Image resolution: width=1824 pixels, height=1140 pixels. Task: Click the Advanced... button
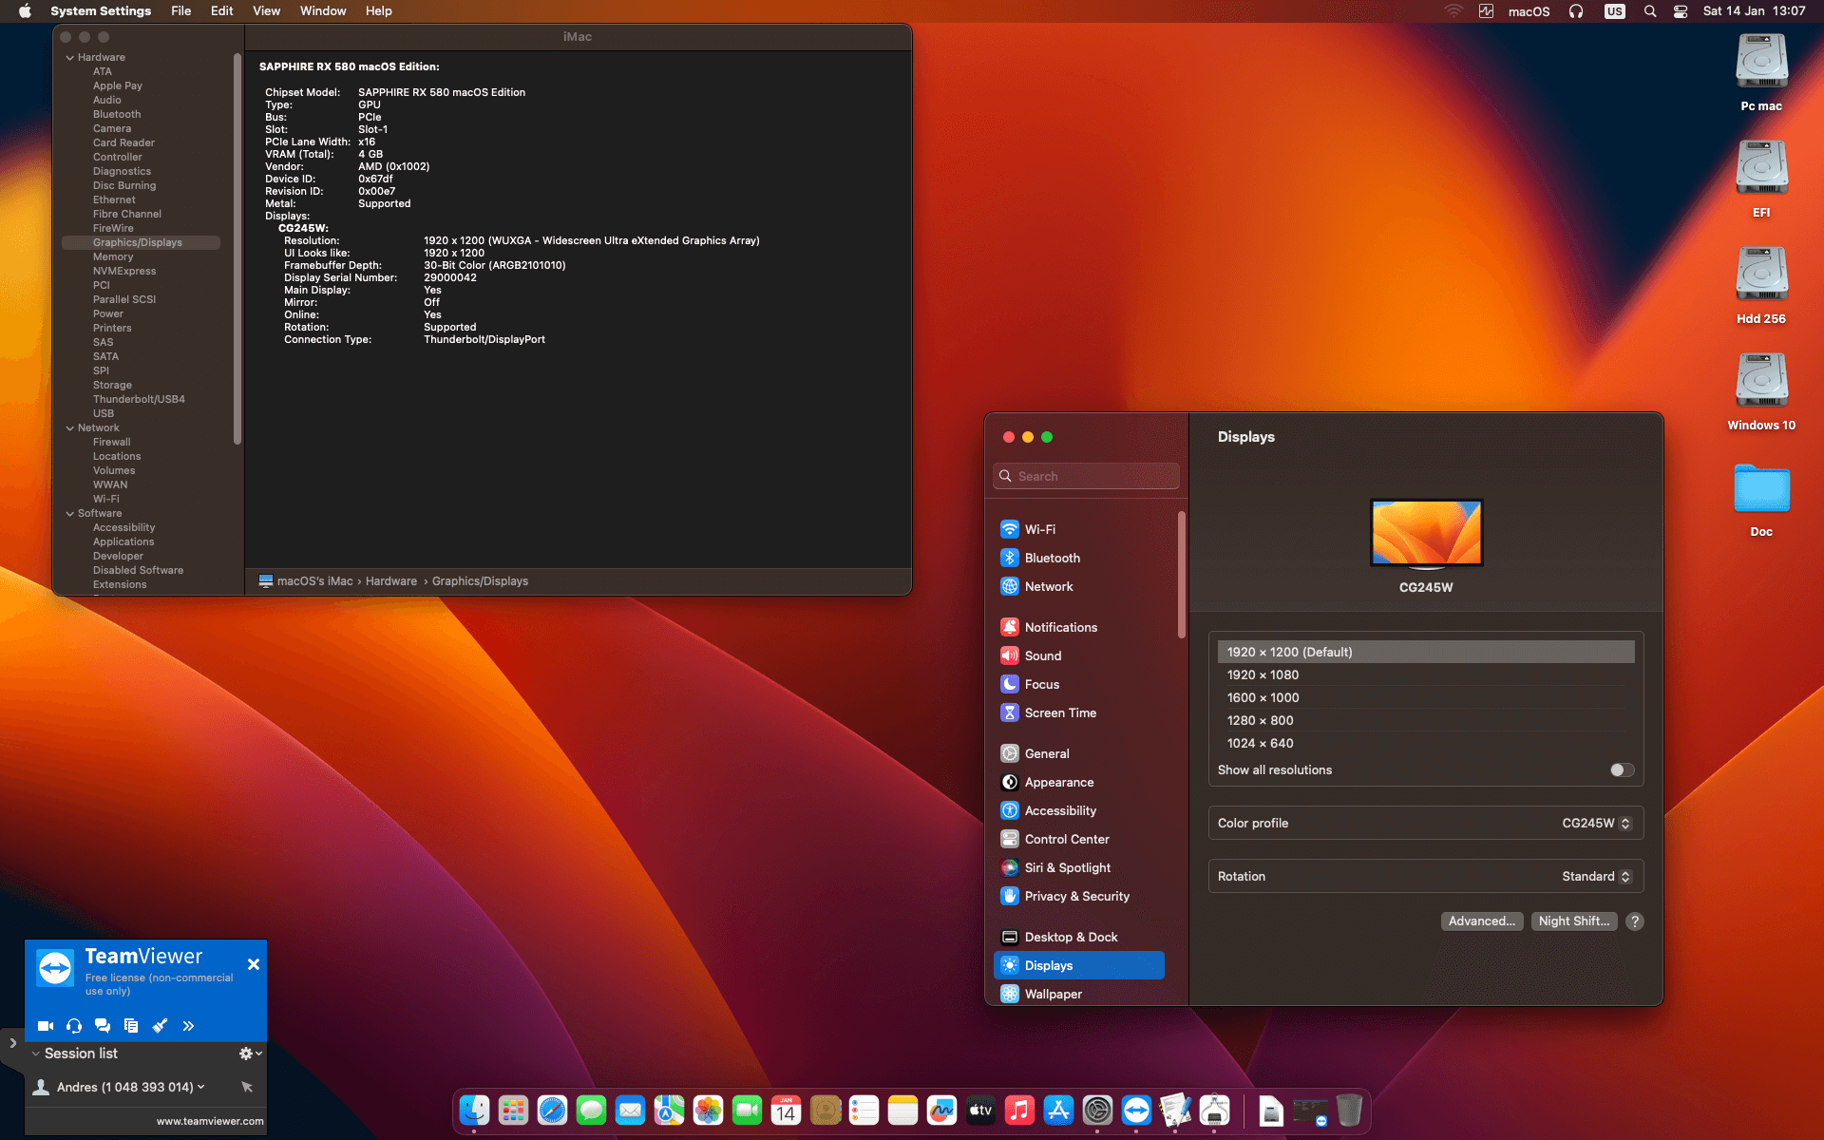tap(1481, 921)
